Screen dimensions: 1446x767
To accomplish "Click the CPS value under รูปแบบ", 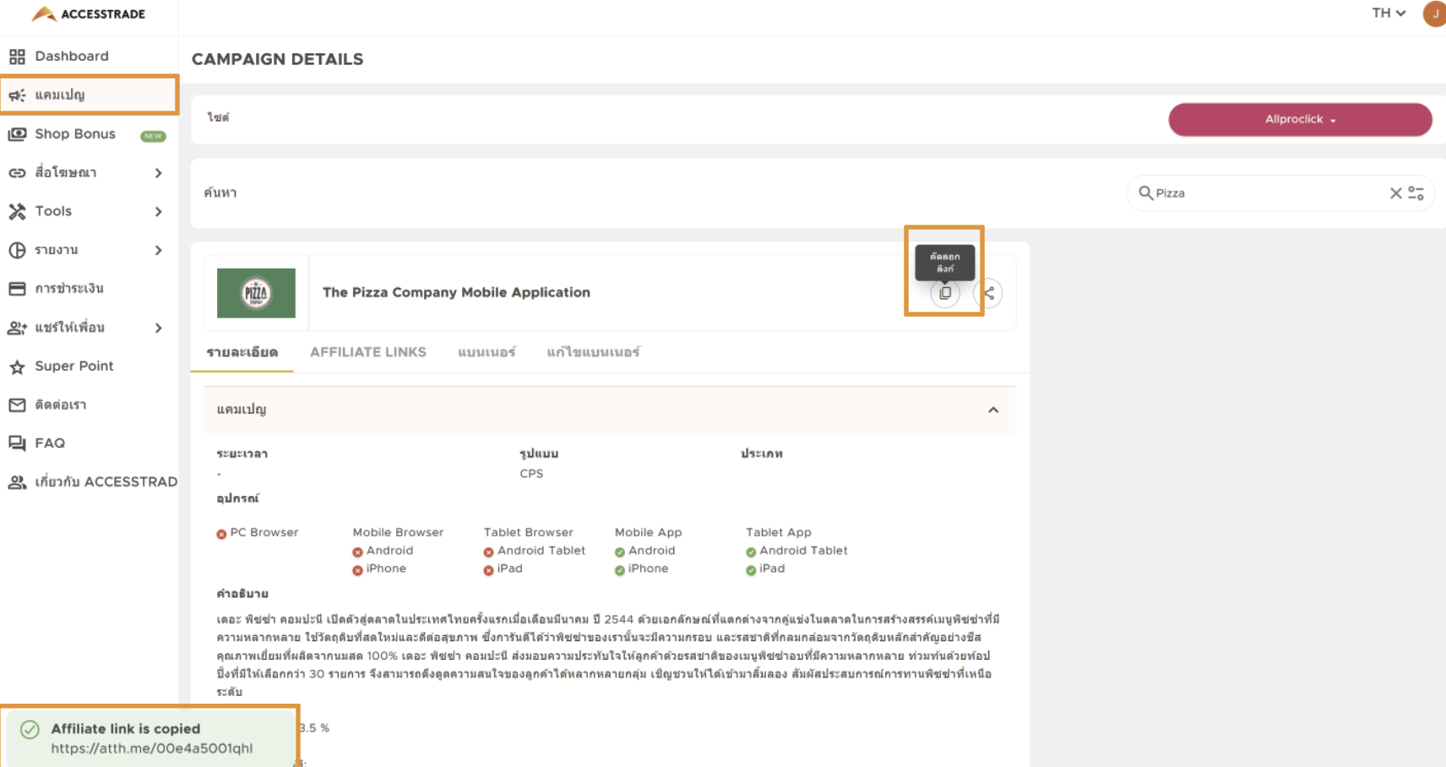I will point(531,474).
